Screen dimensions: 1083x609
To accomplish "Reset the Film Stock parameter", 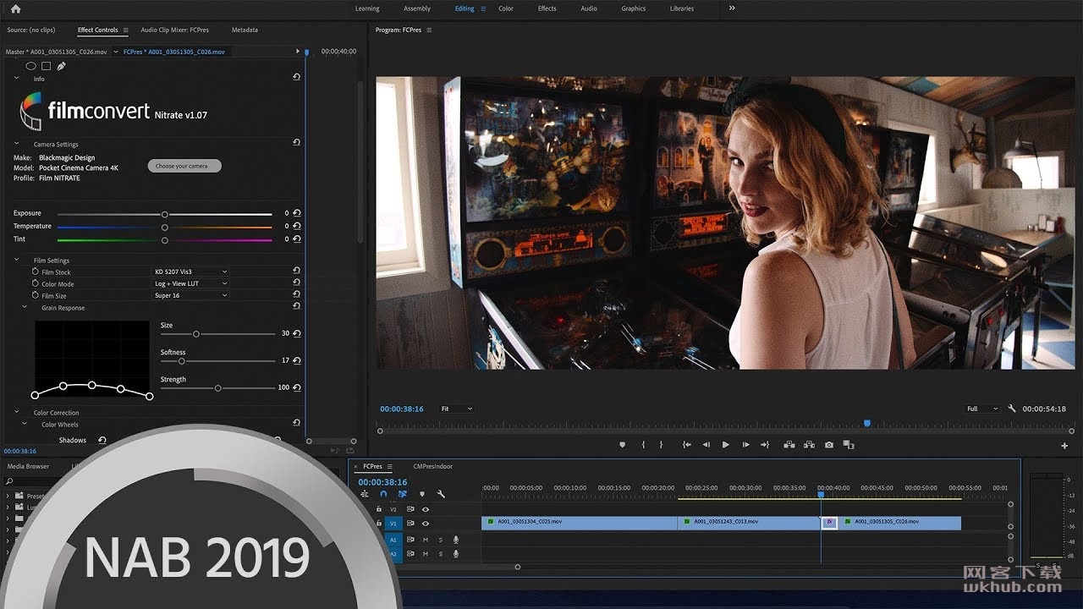I will (296, 272).
